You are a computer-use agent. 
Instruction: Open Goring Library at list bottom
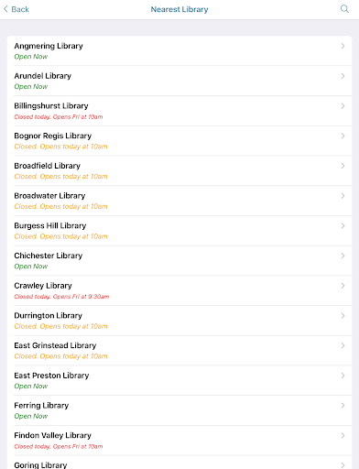pyautogui.click(x=179, y=463)
